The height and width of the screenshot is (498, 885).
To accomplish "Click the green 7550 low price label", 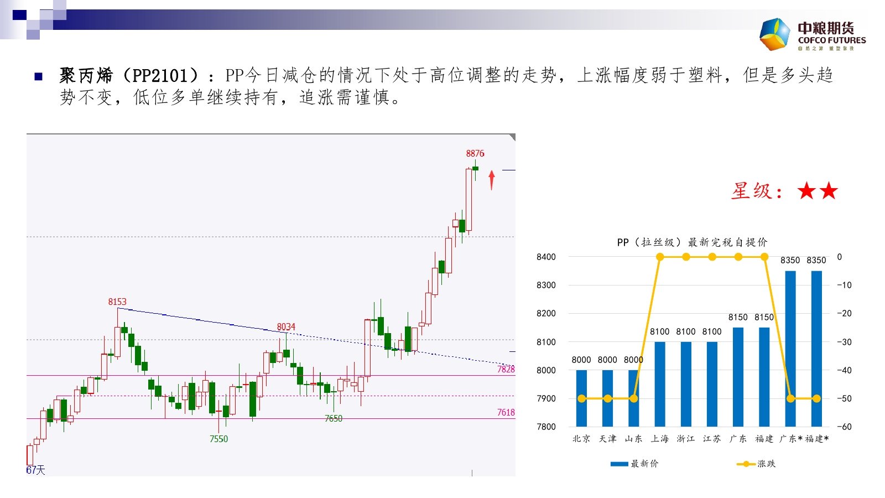I will pos(218,439).
